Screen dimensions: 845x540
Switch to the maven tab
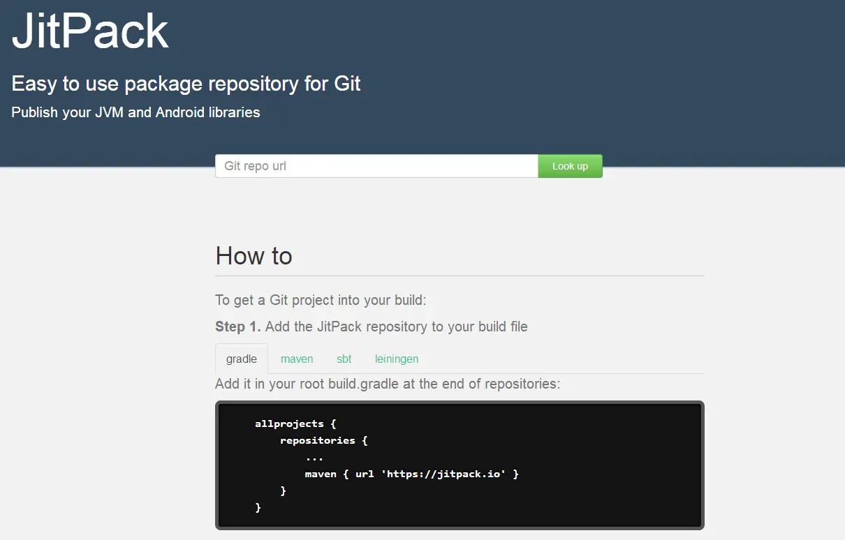coord(297,359)
